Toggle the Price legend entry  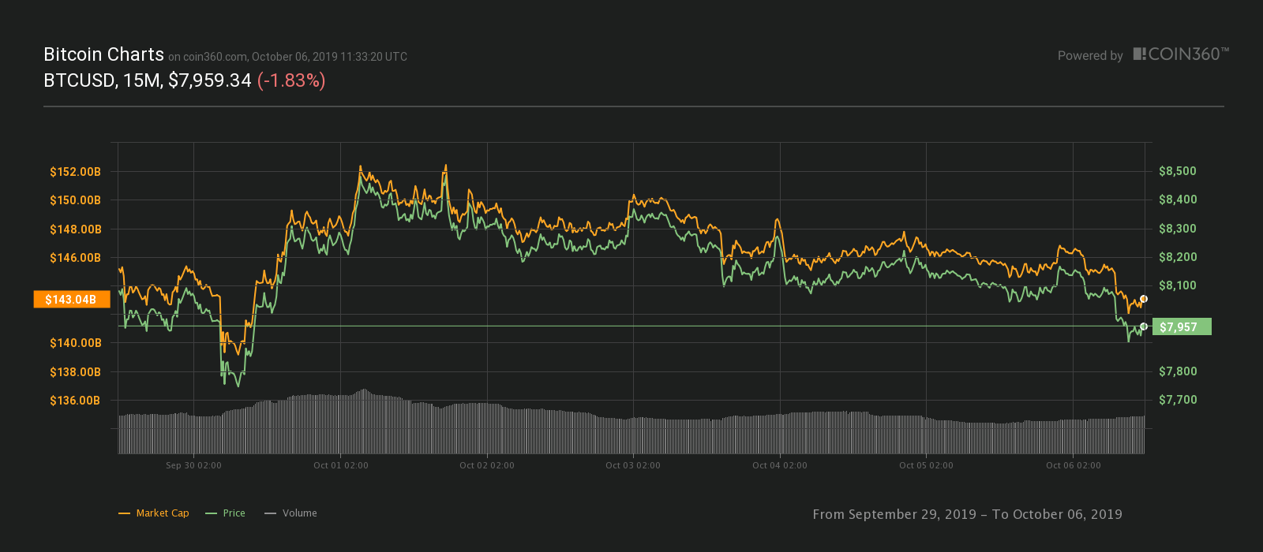point(226,513)
